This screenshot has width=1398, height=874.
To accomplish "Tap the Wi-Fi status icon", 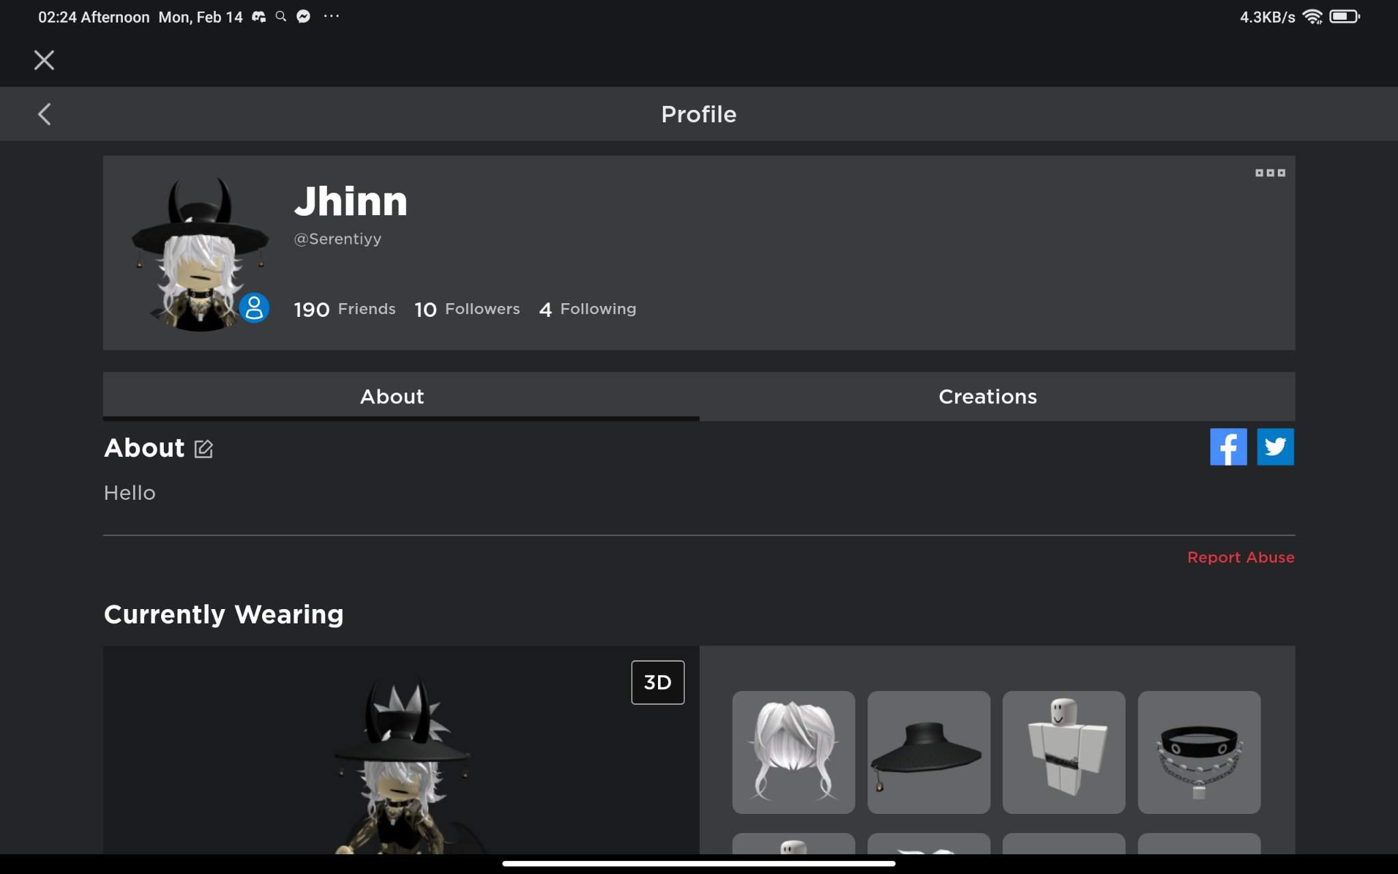I will pyautogui.click(x=1312, y=16).
